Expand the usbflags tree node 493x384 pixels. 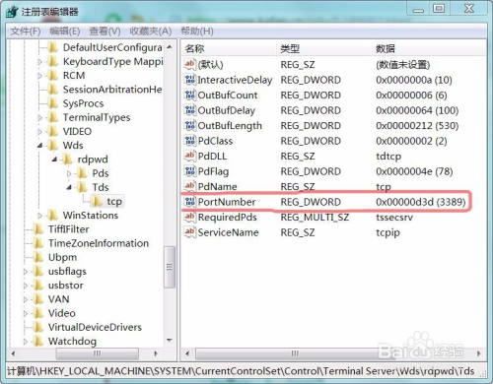(26, 272)
